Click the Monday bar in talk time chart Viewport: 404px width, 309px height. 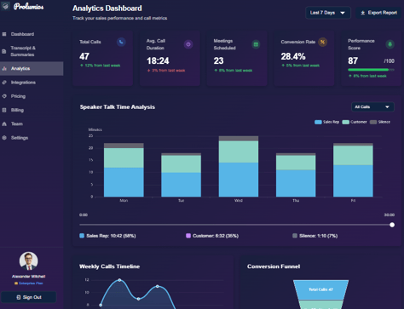coord(124,169)
